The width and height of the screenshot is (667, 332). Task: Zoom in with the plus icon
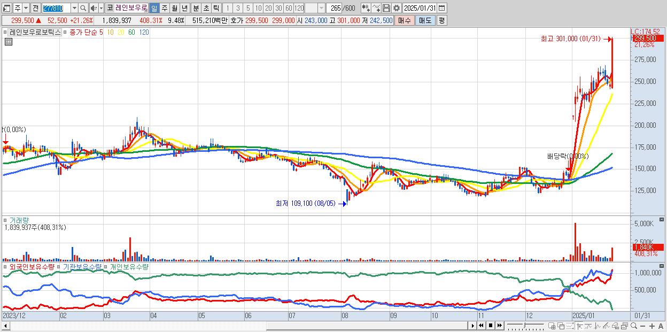pos(652,326)
